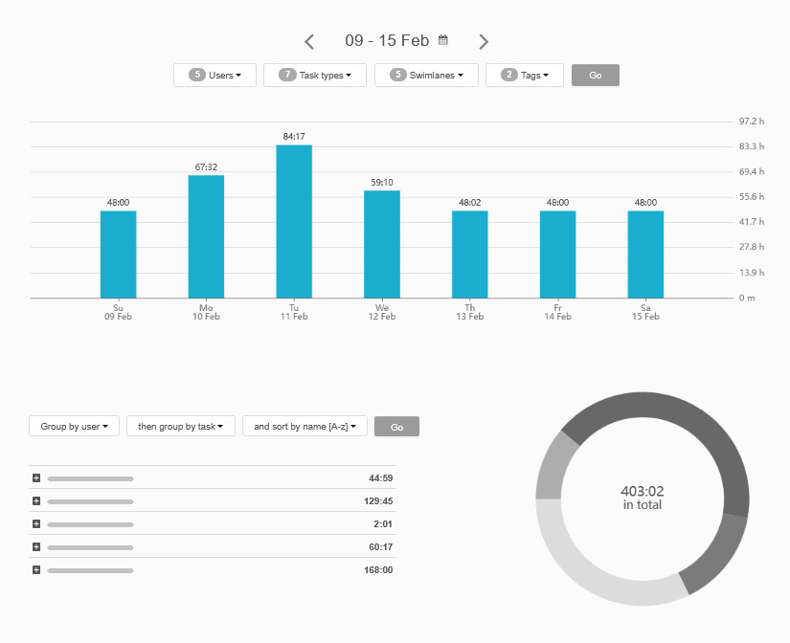Select Tuesday's 84:17 bar in the chart

[x=293, y=220]
